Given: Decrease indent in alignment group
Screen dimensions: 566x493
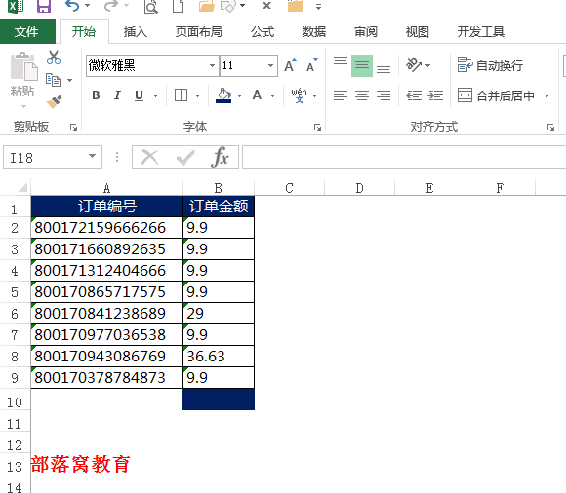Looking at the screenshot, I should (x=414, y=95).
